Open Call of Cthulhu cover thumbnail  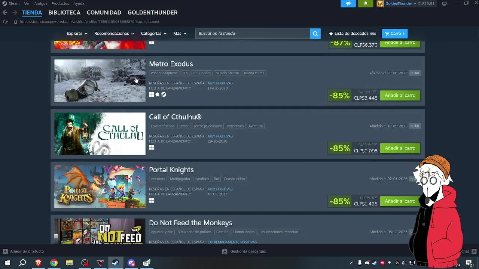tap(100, 134)
